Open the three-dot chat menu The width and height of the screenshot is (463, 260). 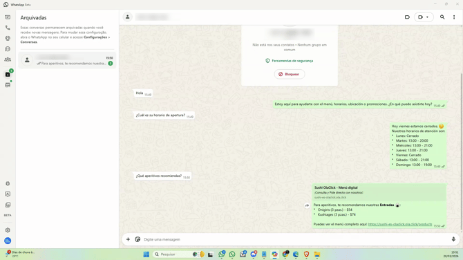tap(454, 17)
